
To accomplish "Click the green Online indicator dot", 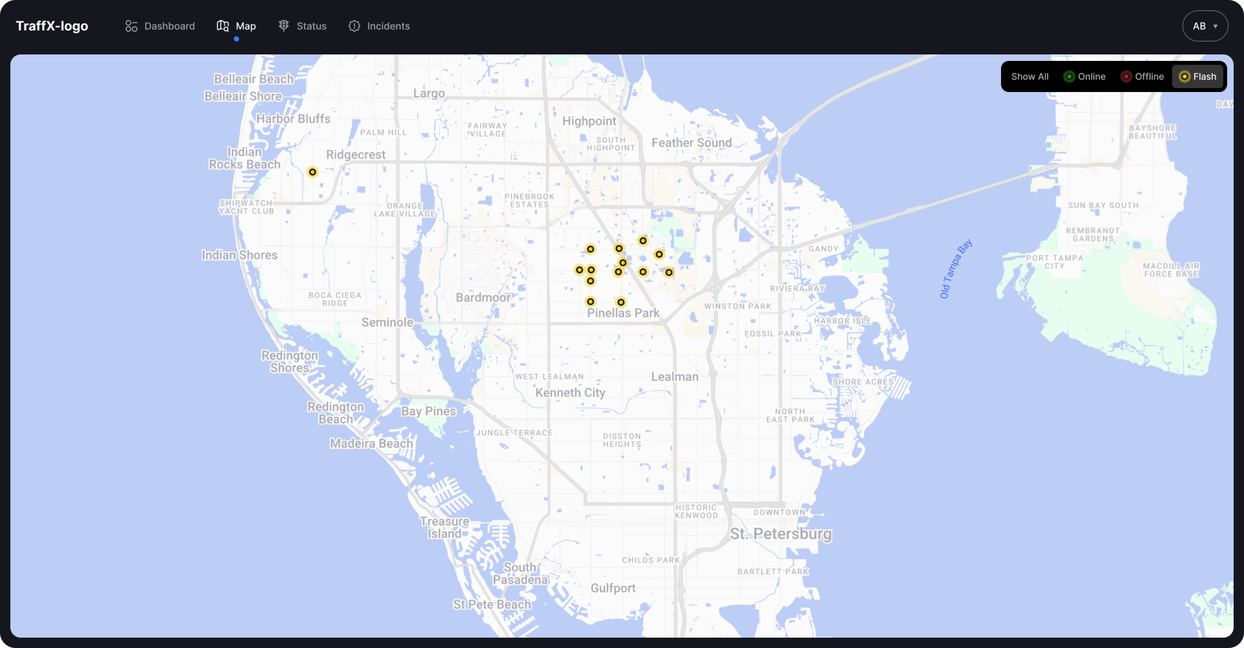I will [1069, 76].
